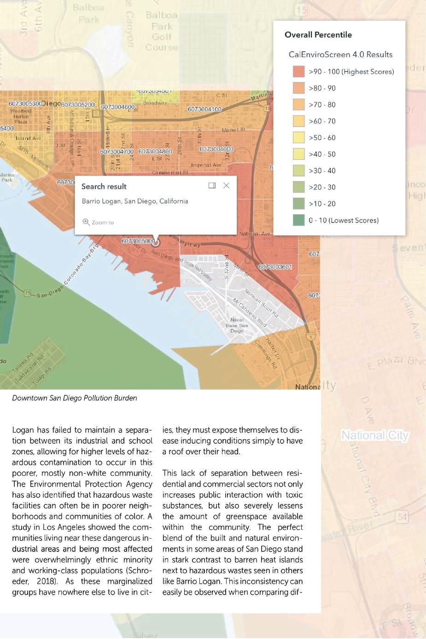Click the National City label in background map
This screenshot has height=639, width=426.
coord(375,435)
